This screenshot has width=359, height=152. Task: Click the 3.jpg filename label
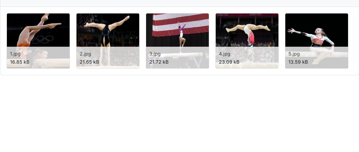(155, 54)
